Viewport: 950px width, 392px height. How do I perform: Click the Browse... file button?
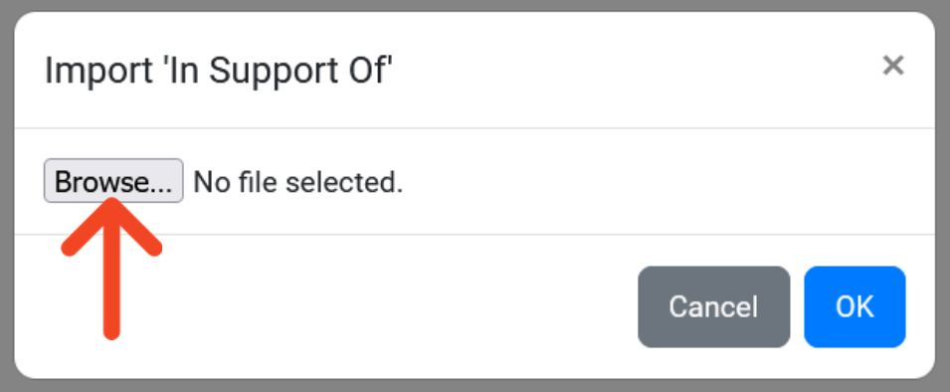pos(113,180)
